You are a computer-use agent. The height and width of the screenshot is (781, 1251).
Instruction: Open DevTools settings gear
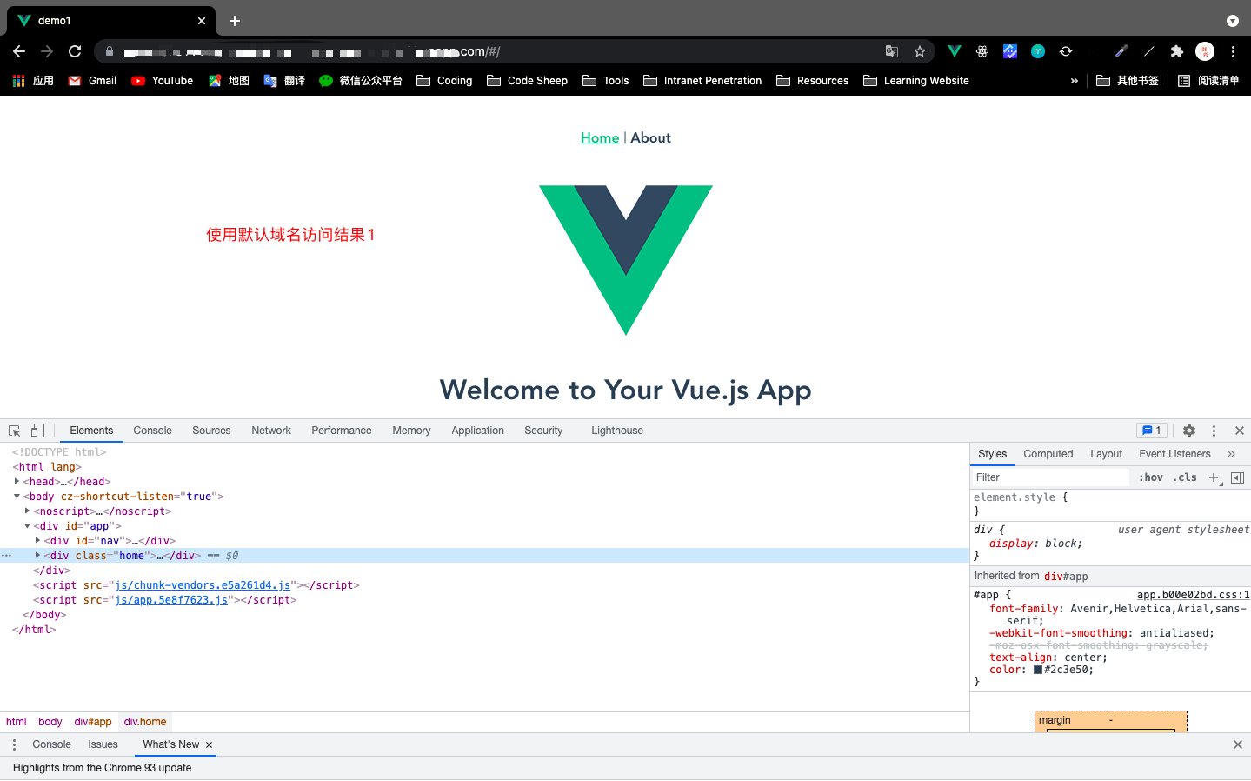[x=1189, y=431]
